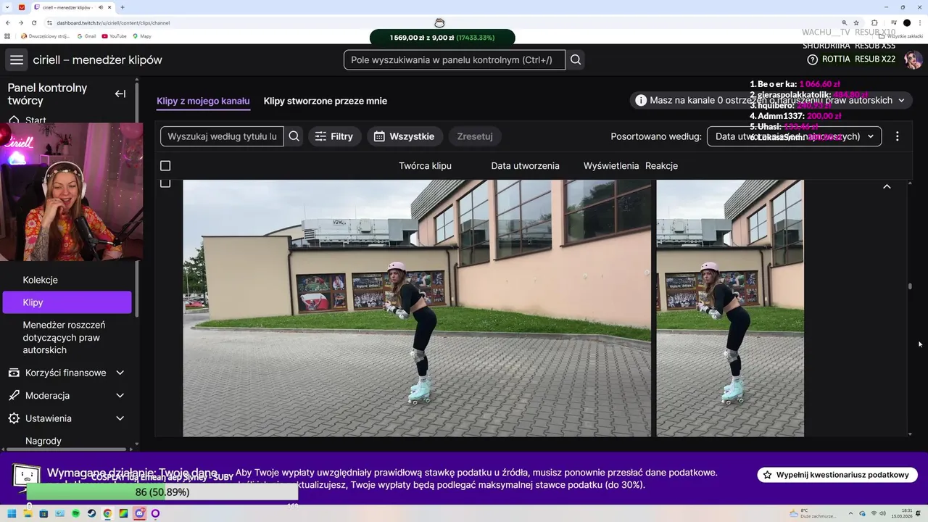Open the YouTube bookmark
Viewport: 928px width, 522px height.
tap(114, 36)
